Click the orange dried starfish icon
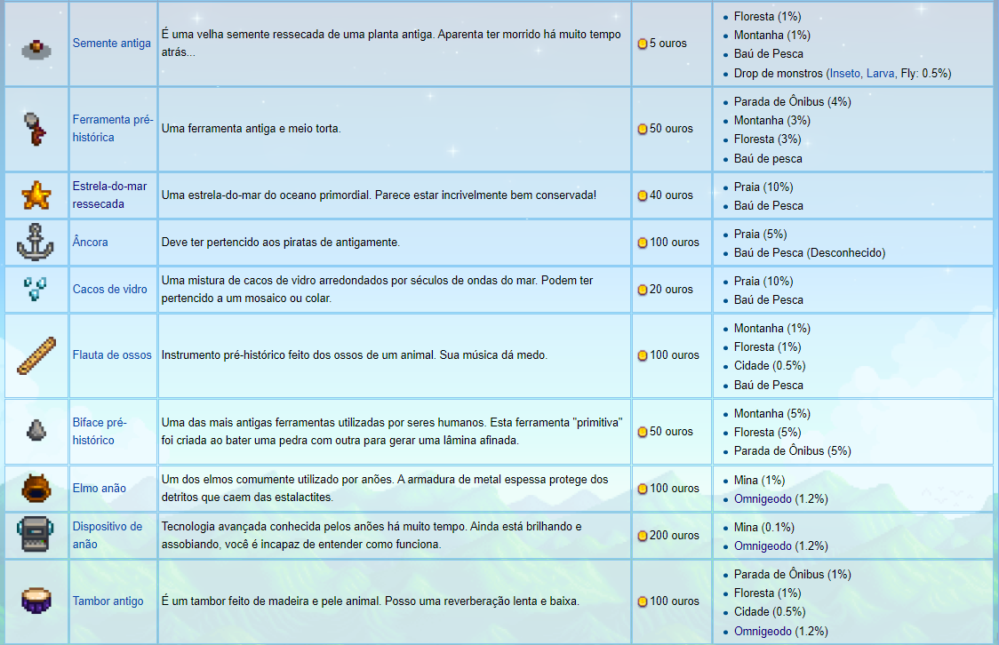Screen dimensions: 999x645 click(36, 195)
